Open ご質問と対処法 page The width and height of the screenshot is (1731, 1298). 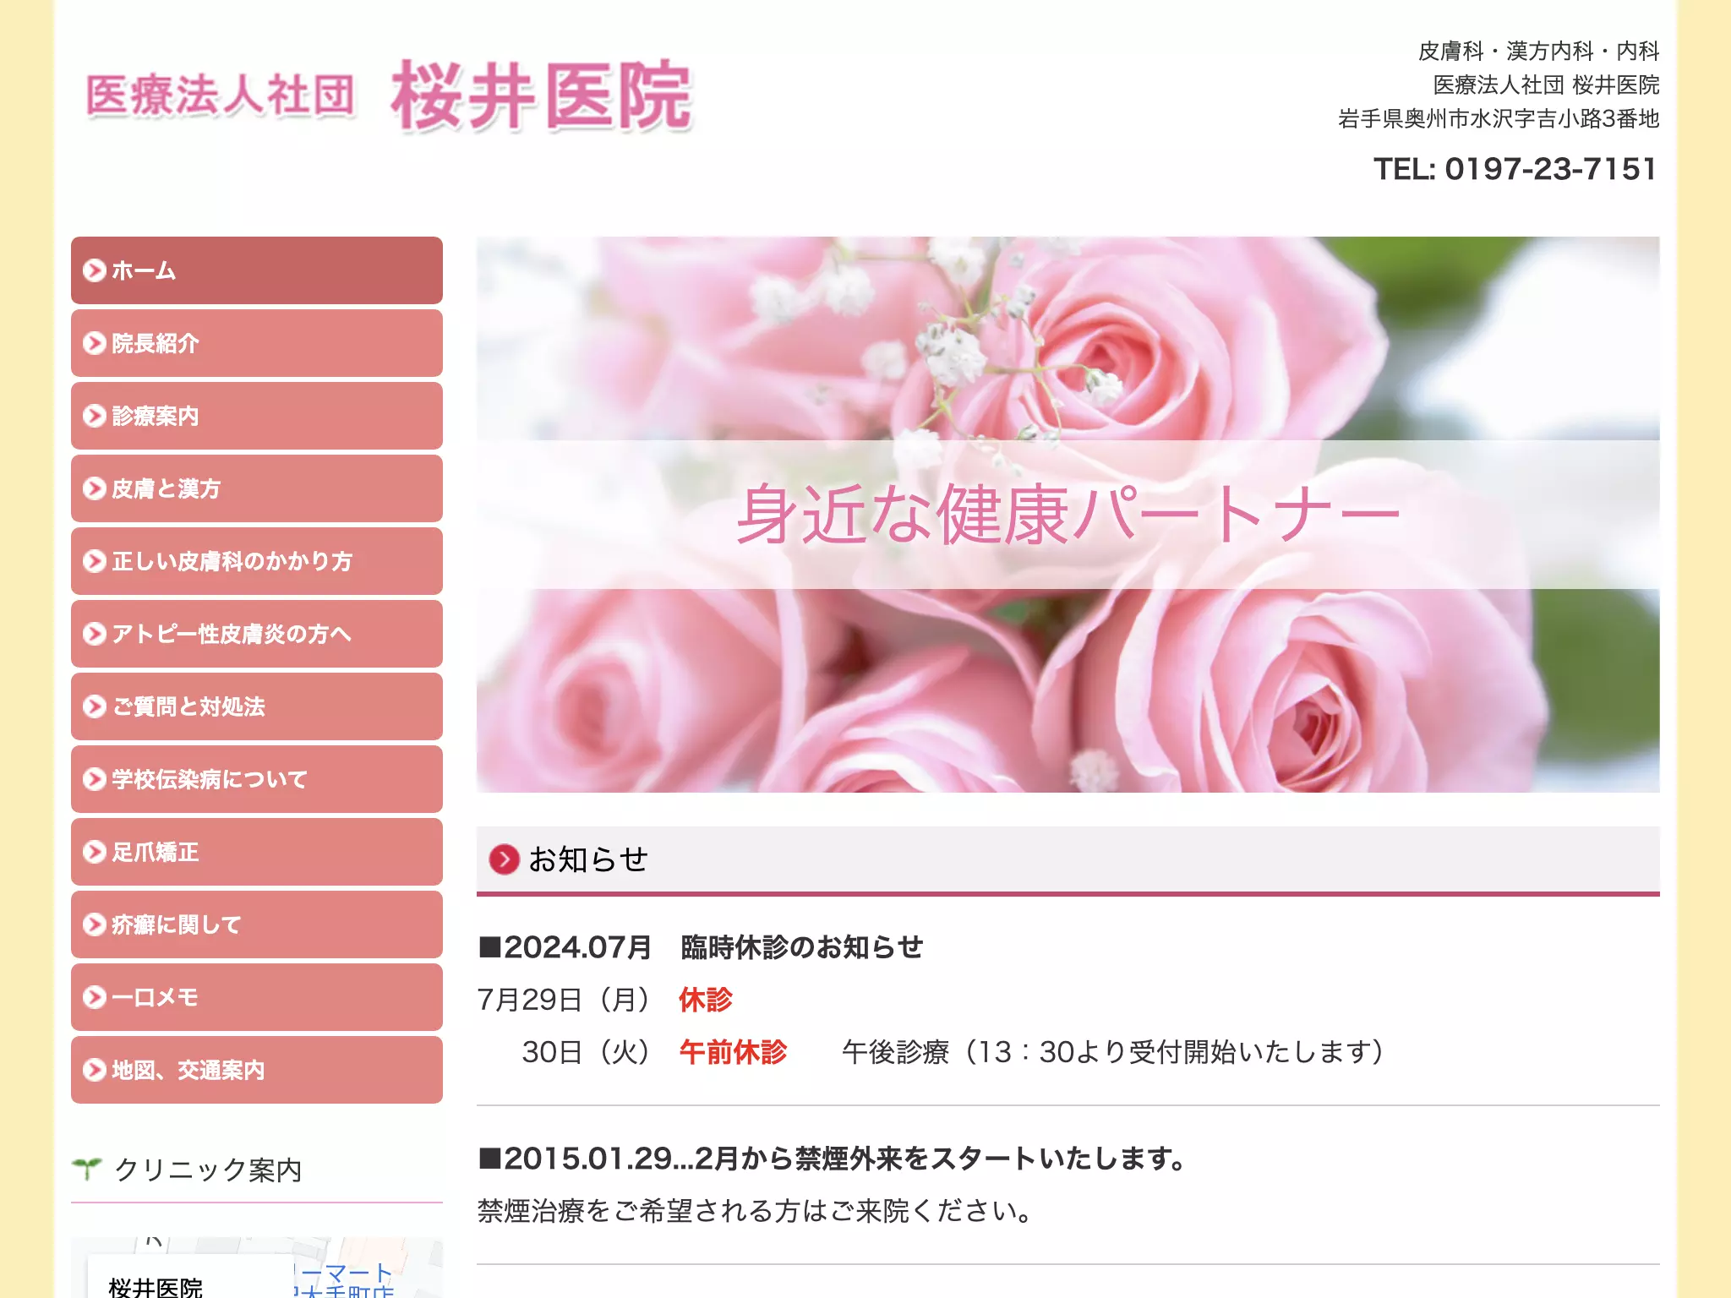[x=257, y=706]
